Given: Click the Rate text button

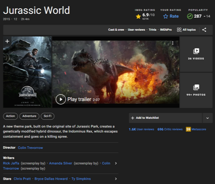Looking at the screenshot, I should click(174, 16).
